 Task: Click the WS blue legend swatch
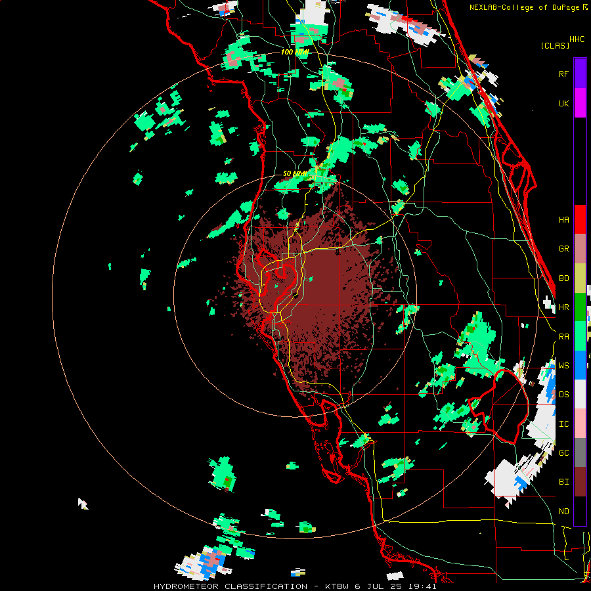pos(580,365)
